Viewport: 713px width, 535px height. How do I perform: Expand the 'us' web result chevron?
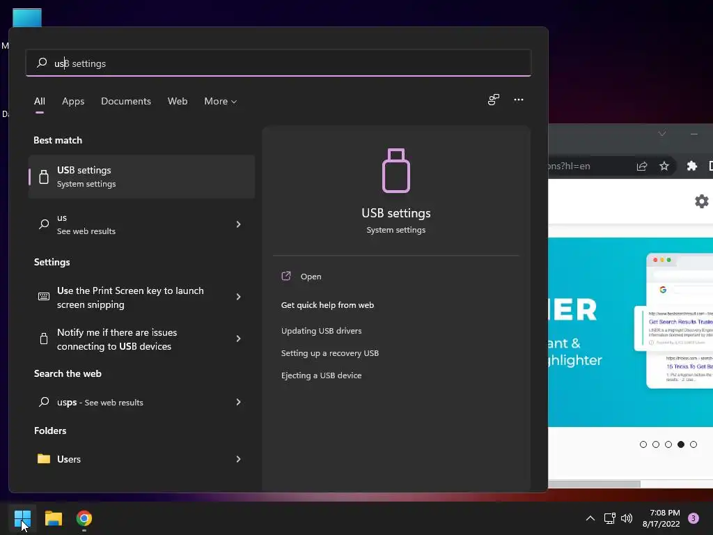(x=238, y=224)
